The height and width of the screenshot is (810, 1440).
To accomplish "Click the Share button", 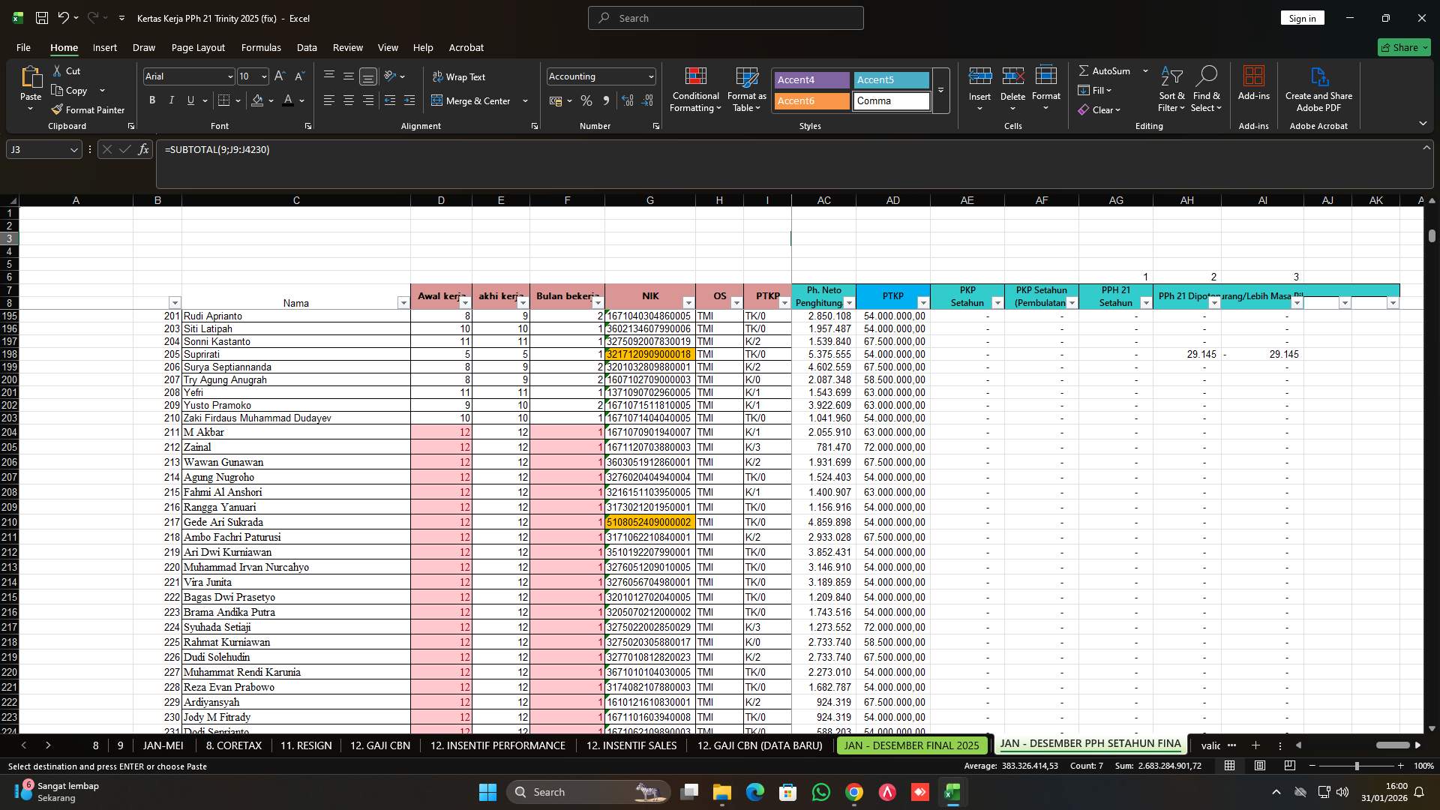I will point(1403,46).
